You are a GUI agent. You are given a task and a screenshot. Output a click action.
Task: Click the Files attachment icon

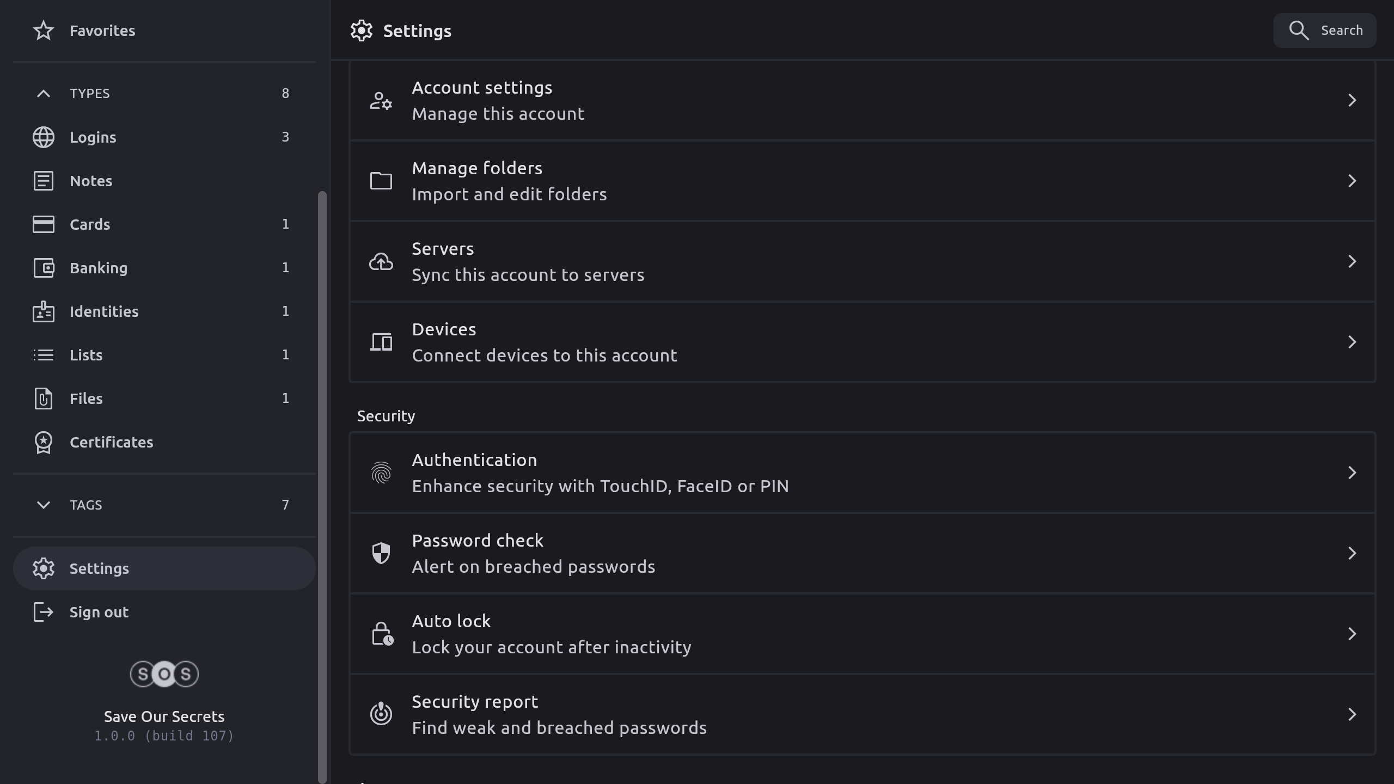pos(44,399)
